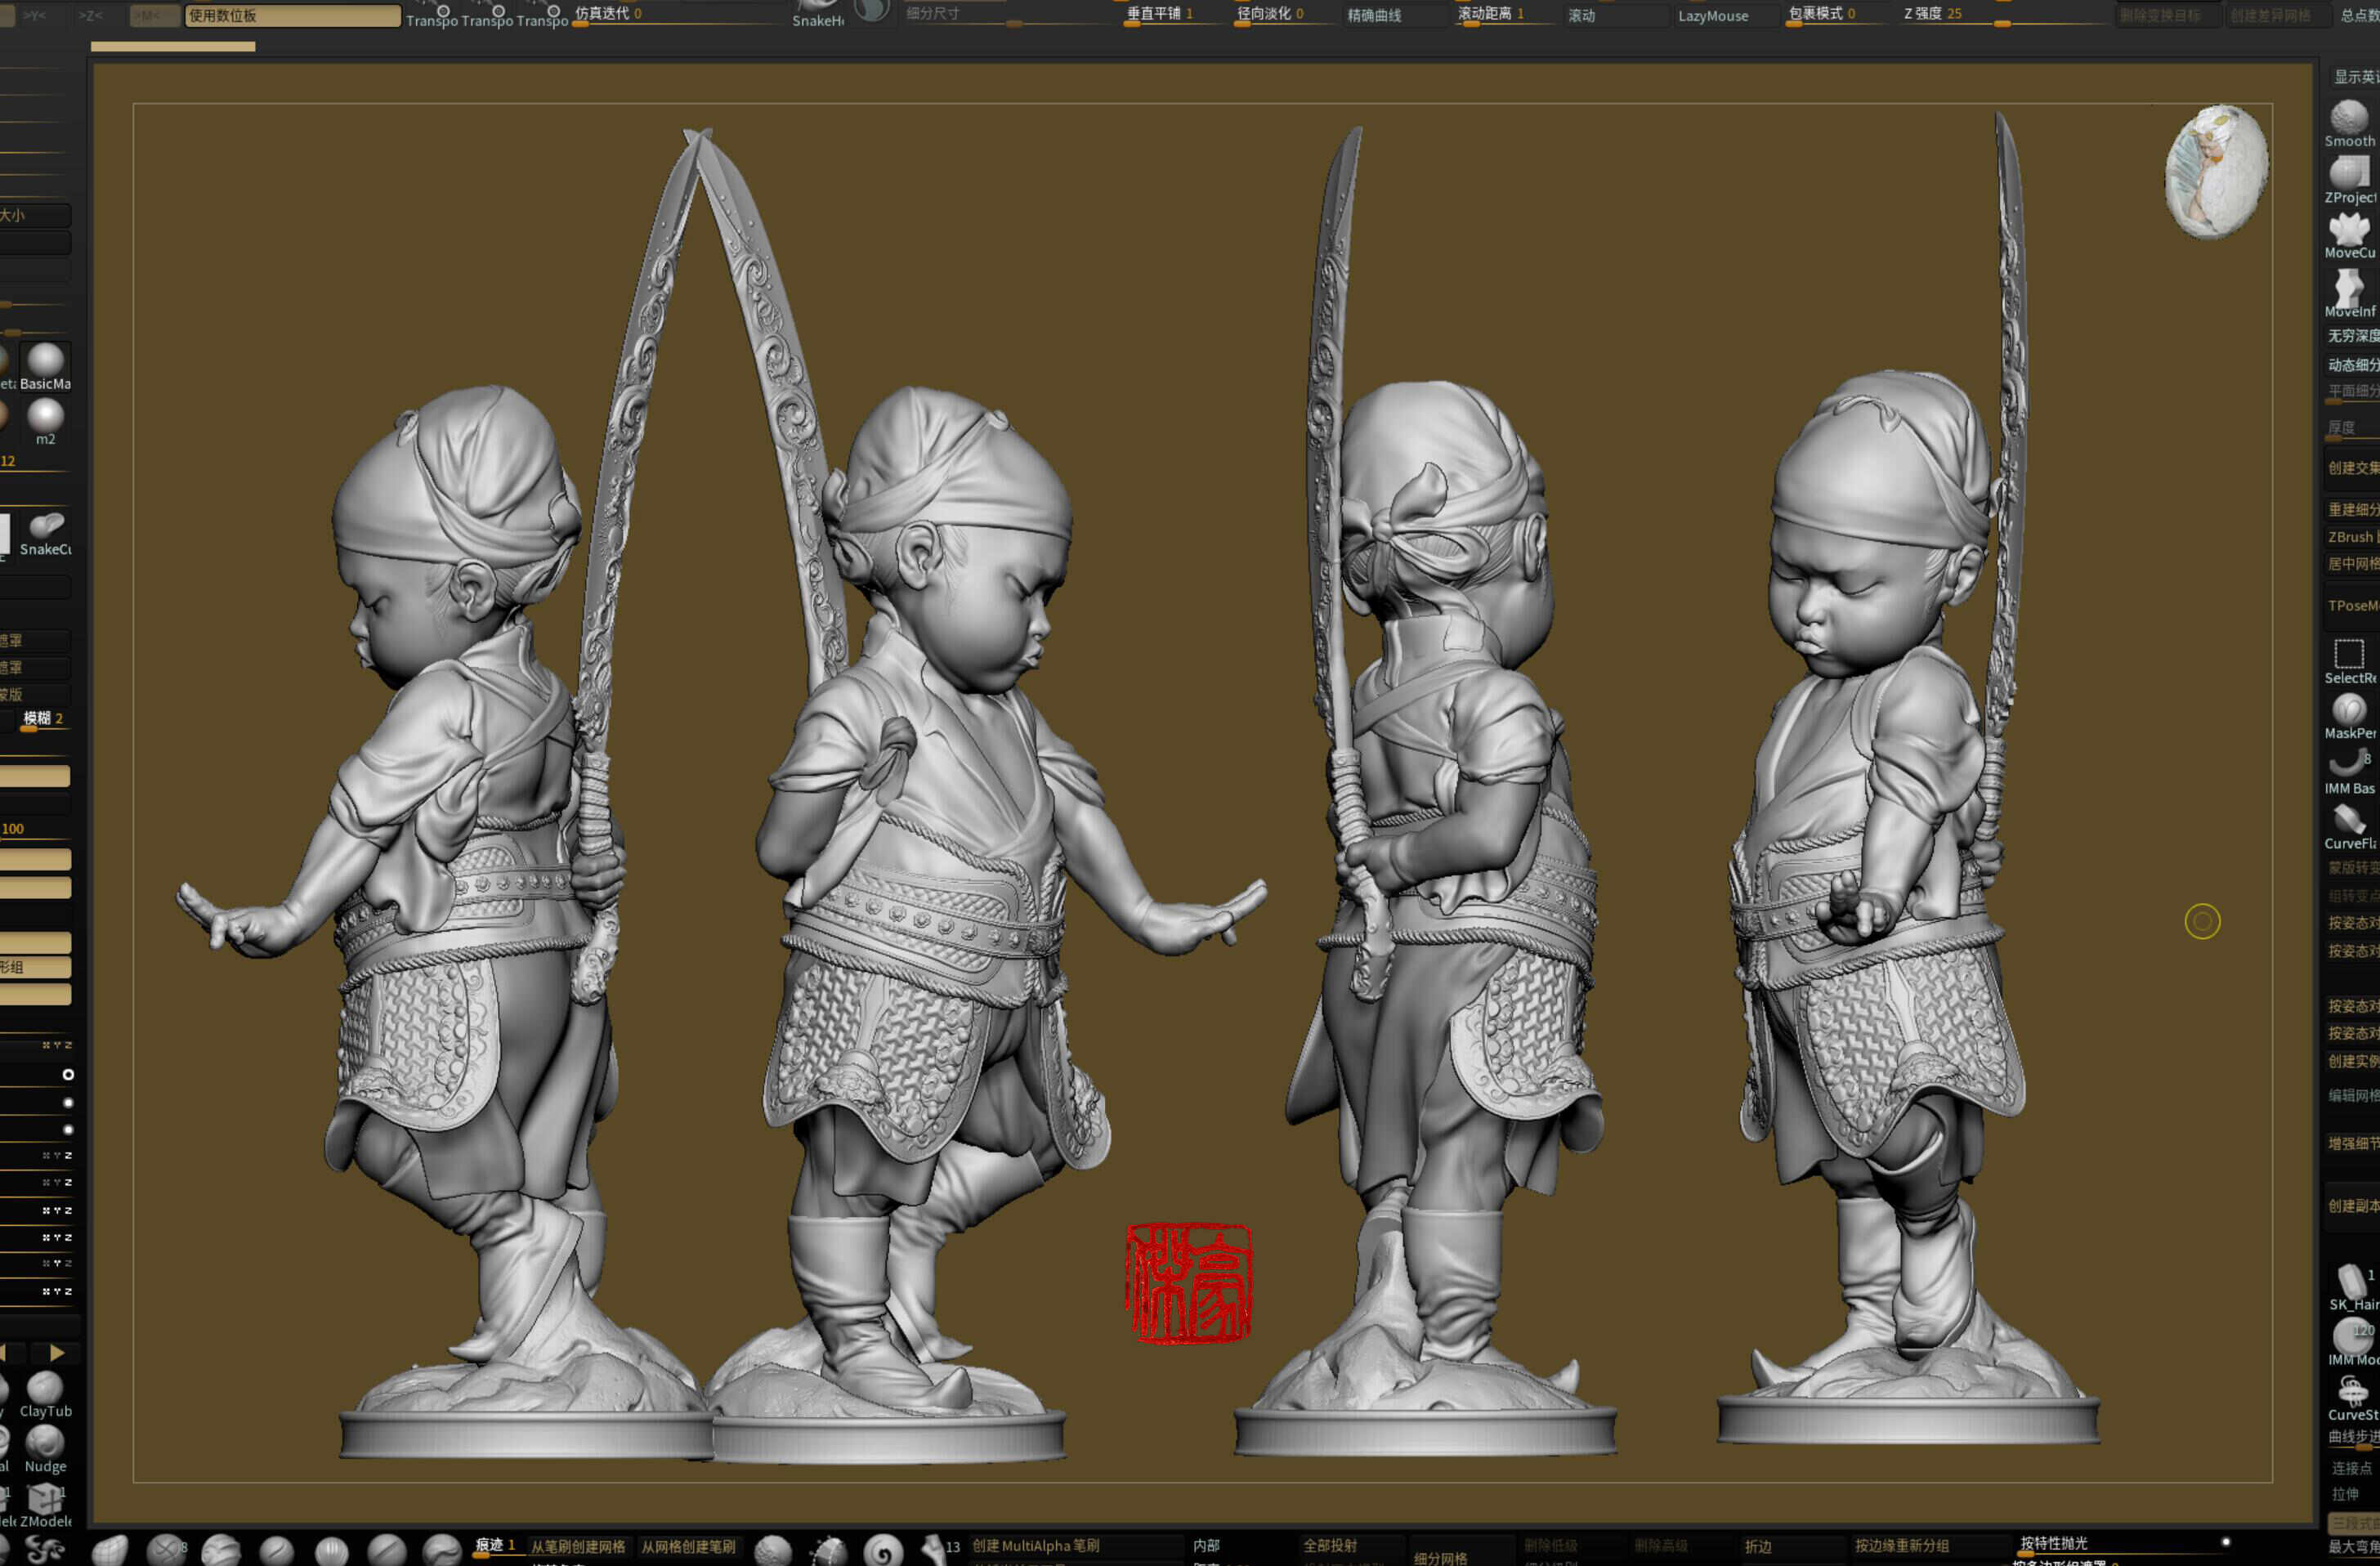Click the 编辑网格 button
The image size is (2380, 1566).
coord(2352,1095)
